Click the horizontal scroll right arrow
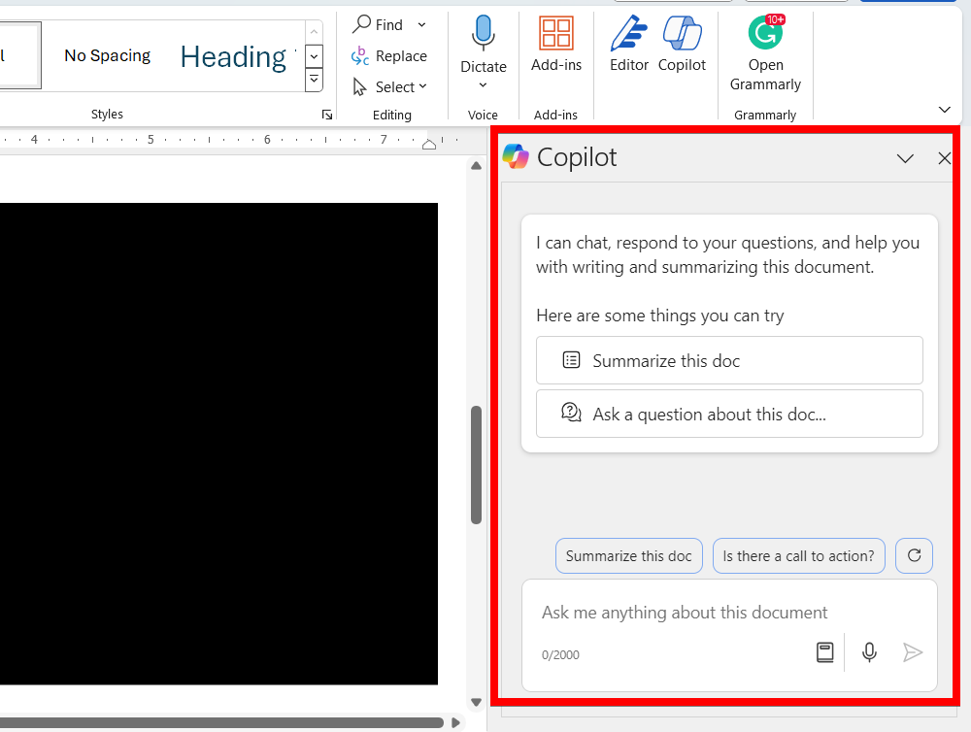Viewport: 971px width, 732px height. 455,722
